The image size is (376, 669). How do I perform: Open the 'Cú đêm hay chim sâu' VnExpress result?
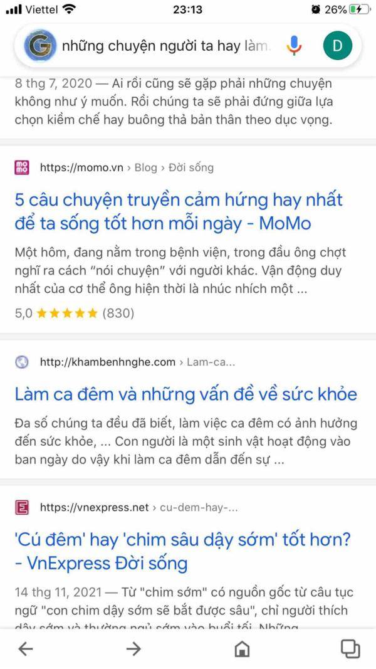coord(183,551)
